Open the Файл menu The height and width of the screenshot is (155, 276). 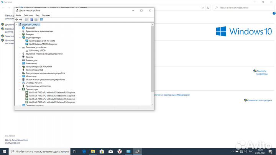point(18,15)
